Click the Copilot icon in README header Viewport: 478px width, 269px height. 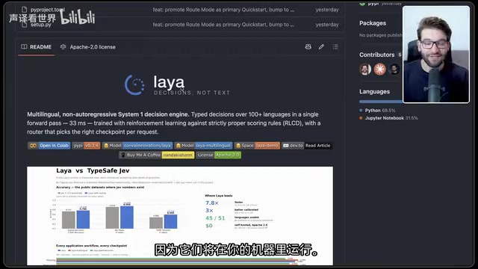click(308, 46)
